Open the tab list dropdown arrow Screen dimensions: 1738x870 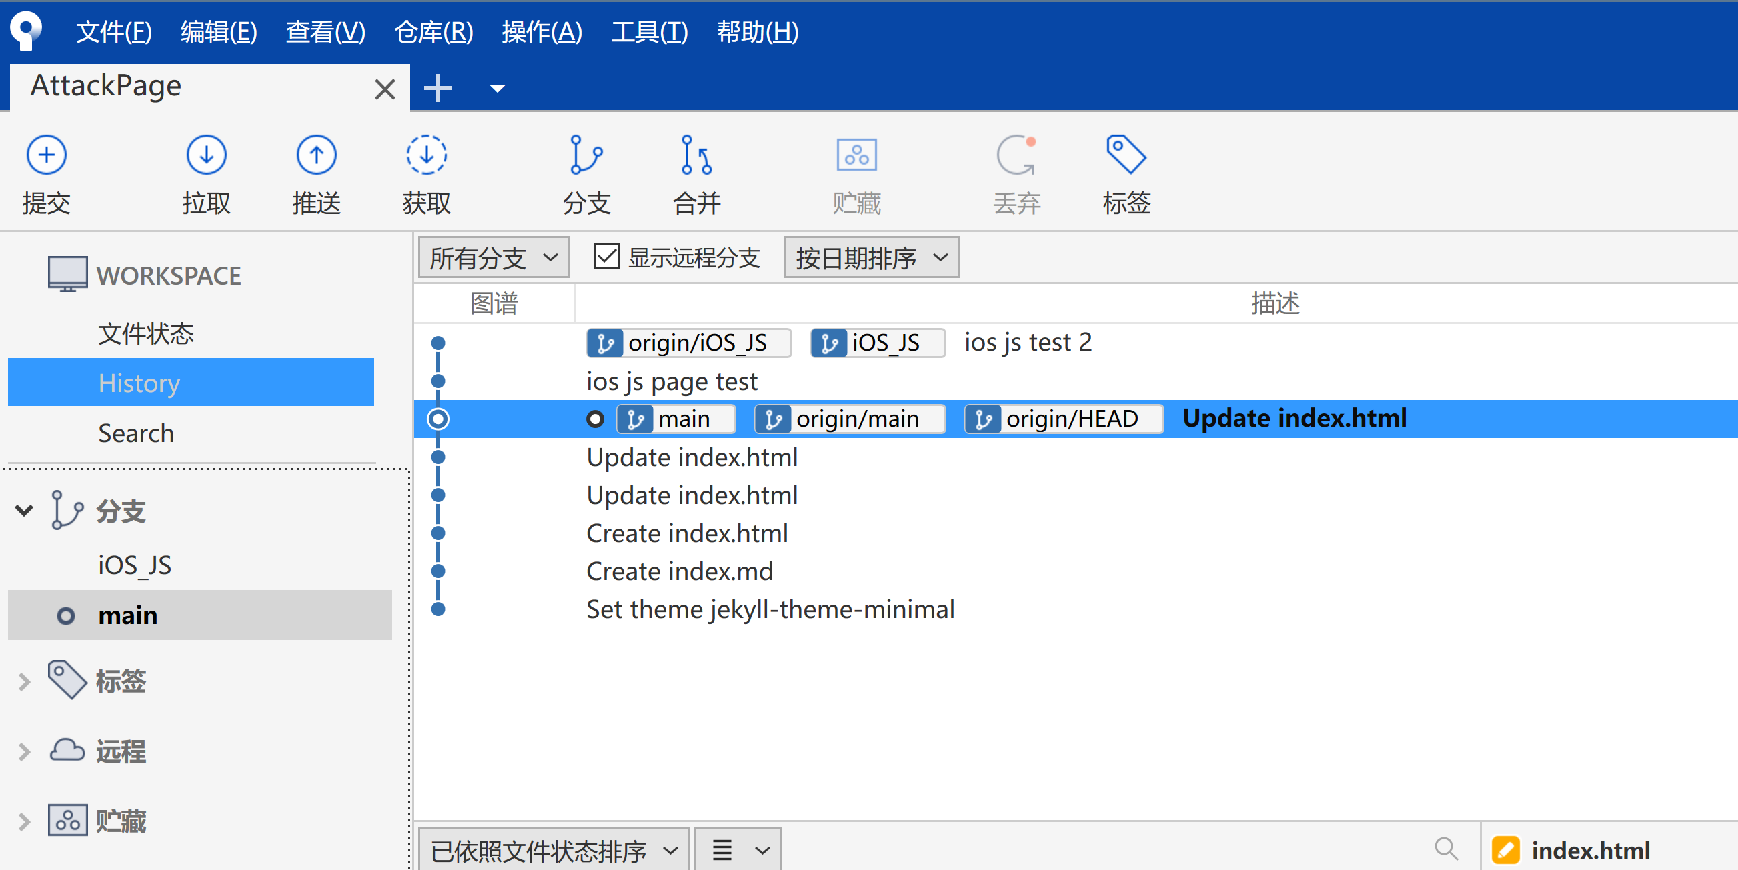point(498,89)
